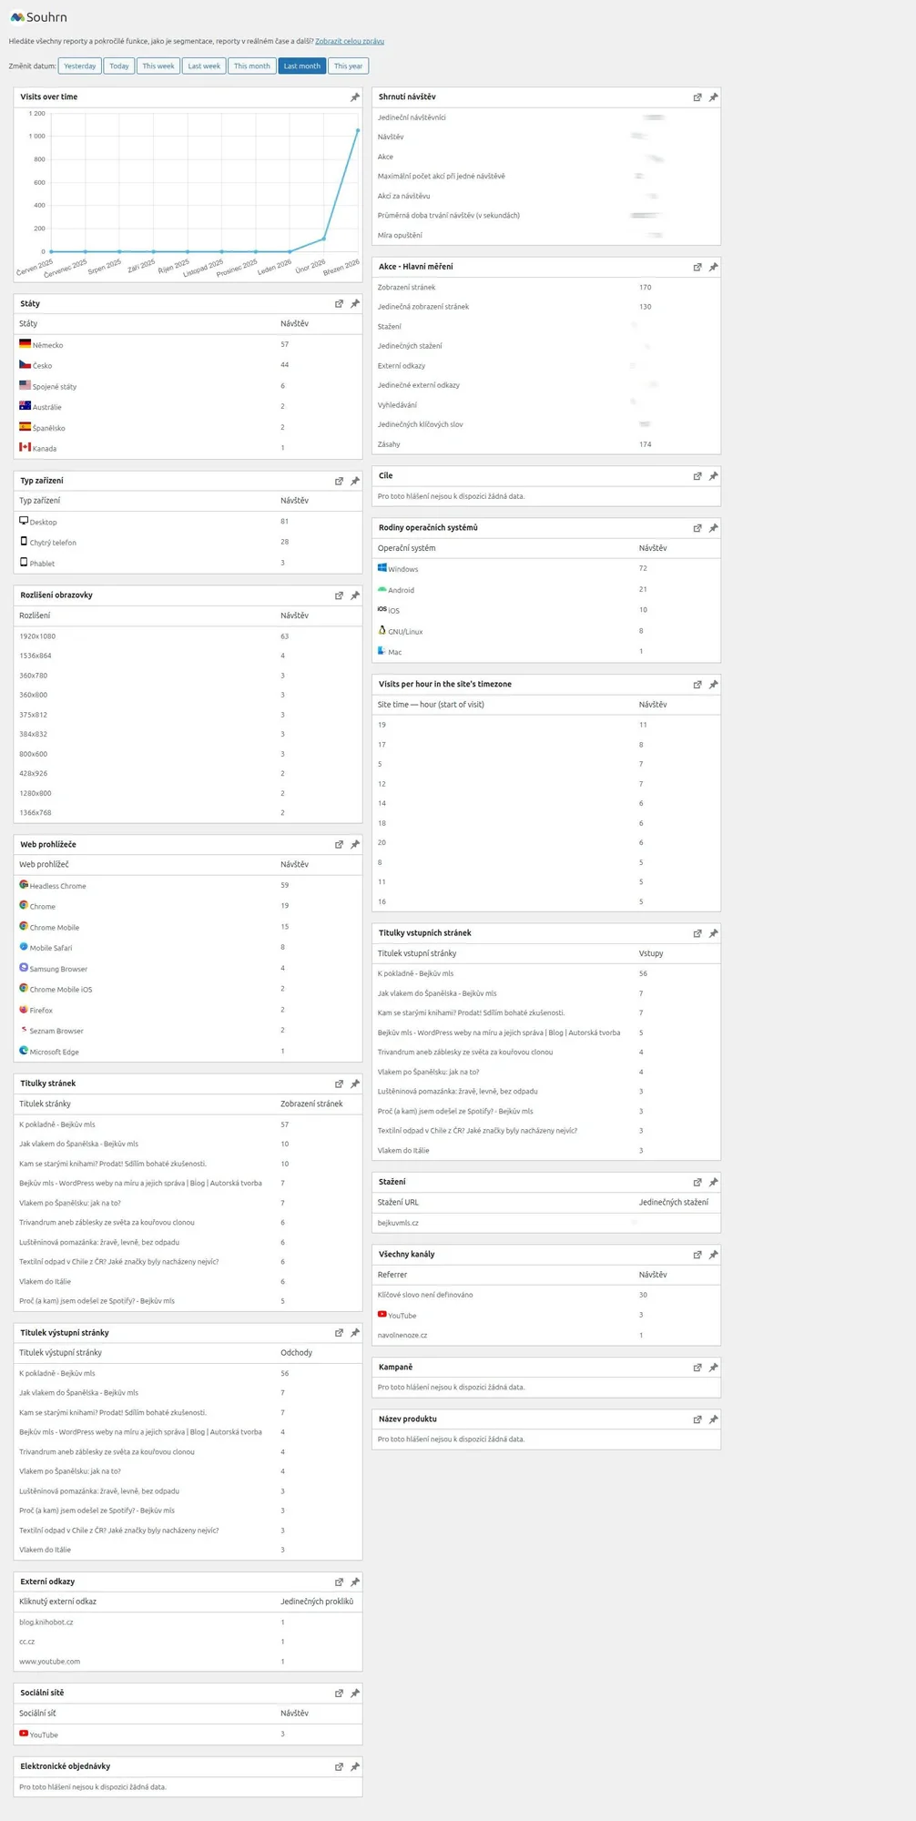Viewport: 916px width, 1821px height.
Task: Click the Březen 2026 chart data point
Action: click(358, 130)
